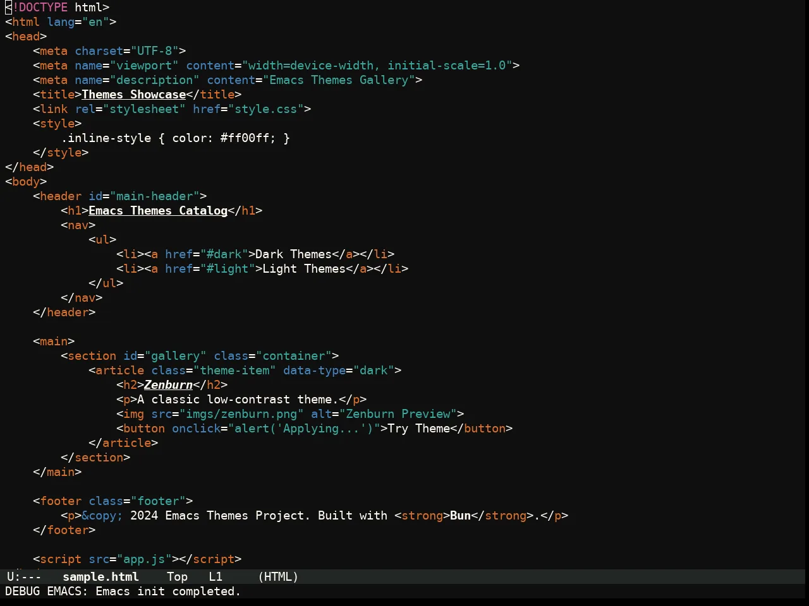Image resolution: width=809 pixels, height=606 pixels.
Task: Click the italic 'Zenburn' heading text
Action: pos(168,384)
